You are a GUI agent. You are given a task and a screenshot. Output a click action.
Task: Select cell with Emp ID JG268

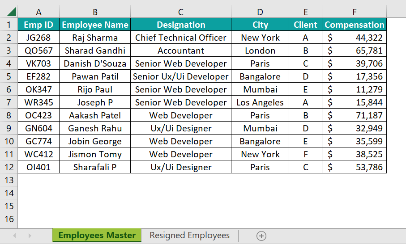tap(38, 38)
